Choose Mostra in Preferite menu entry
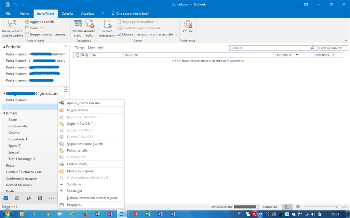The height and width of the screenshot is (218, 350). coord(91,171)
